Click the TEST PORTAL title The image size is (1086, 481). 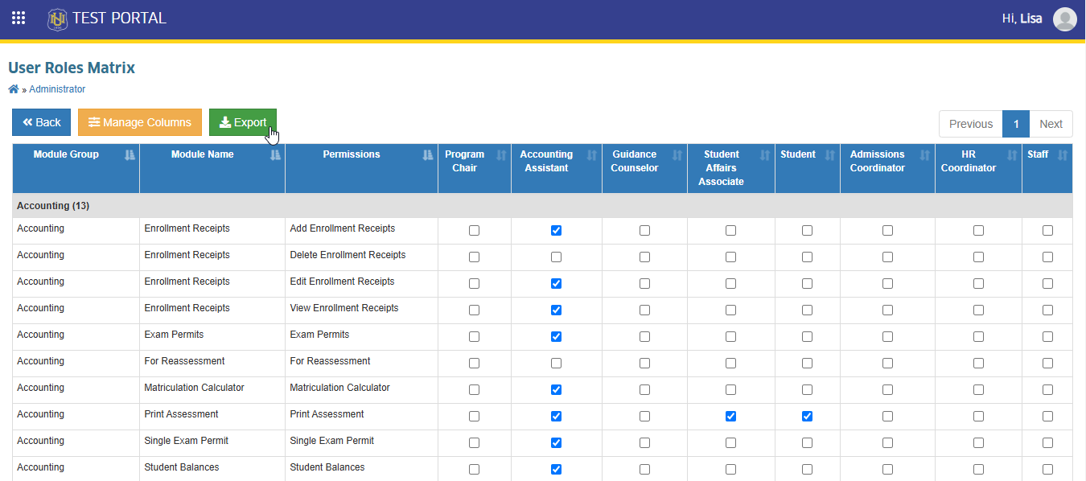click(119, 18)
